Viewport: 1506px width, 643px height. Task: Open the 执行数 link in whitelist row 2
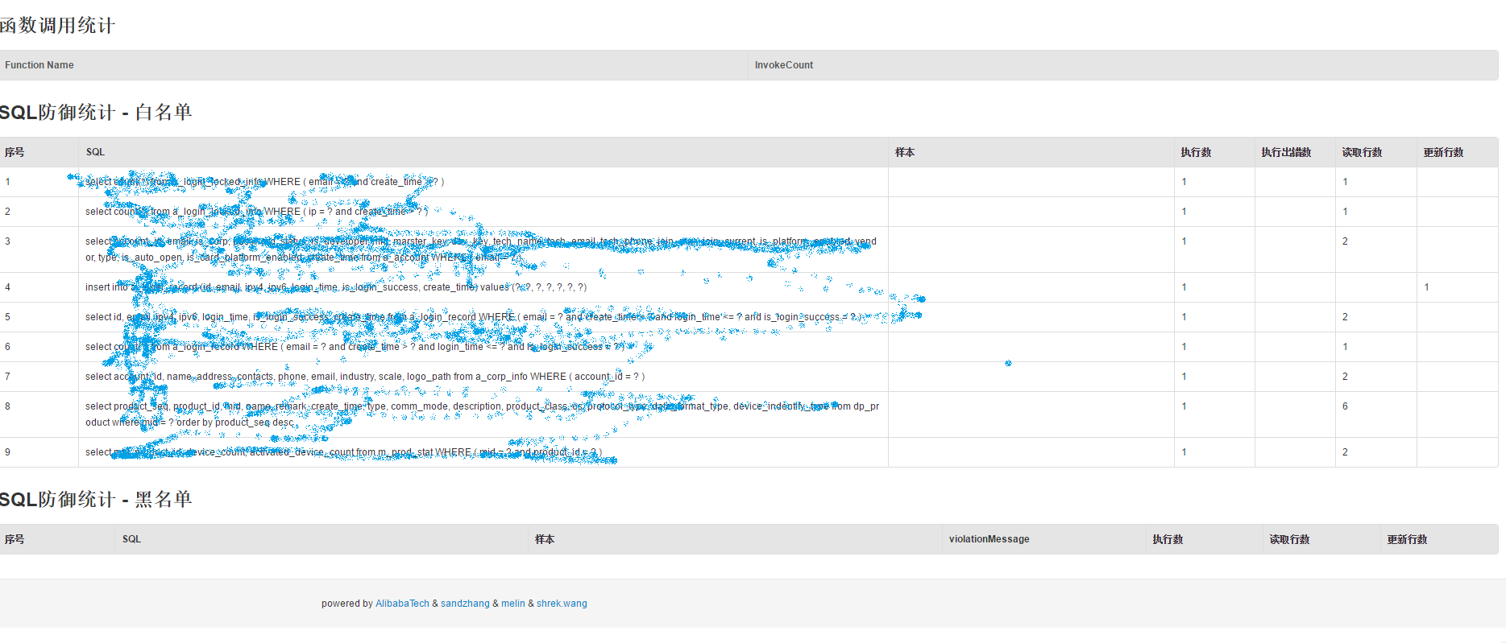tap(1184, 212)
